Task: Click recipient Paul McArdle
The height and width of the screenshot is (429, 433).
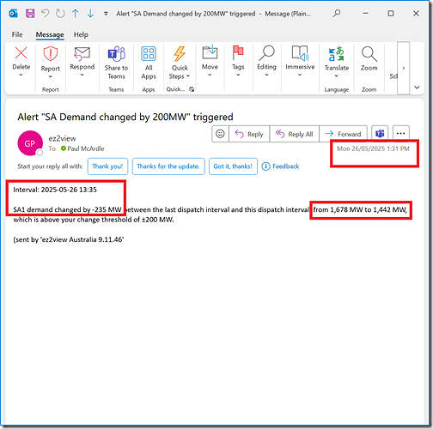Action: tap(86, 148)
